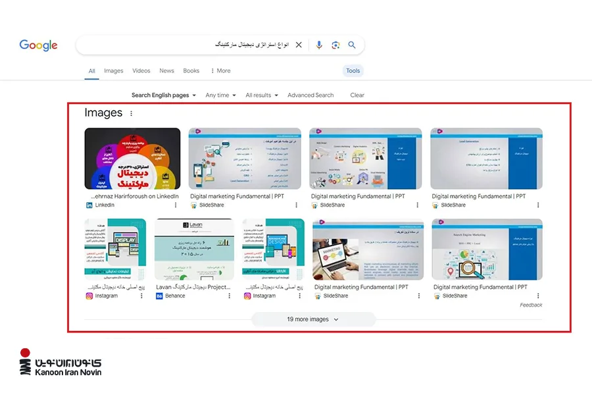This screenshot has width=592, height=395.
Task: Click the LinkedIn source name
Action: coord(105,205)
